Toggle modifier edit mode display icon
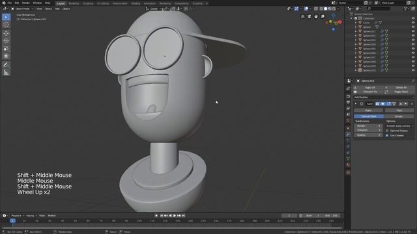 click(x=388, y=104)
